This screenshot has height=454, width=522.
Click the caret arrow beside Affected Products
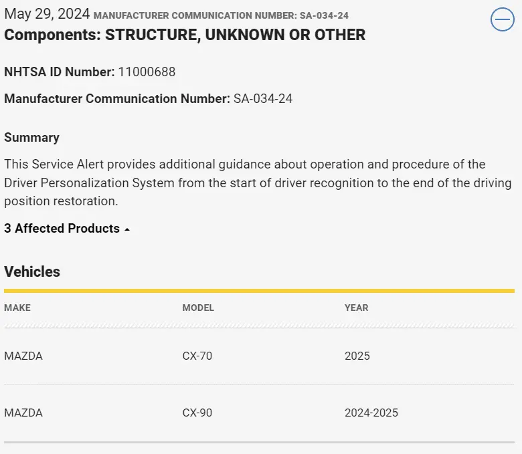click(x=127, y=229)
